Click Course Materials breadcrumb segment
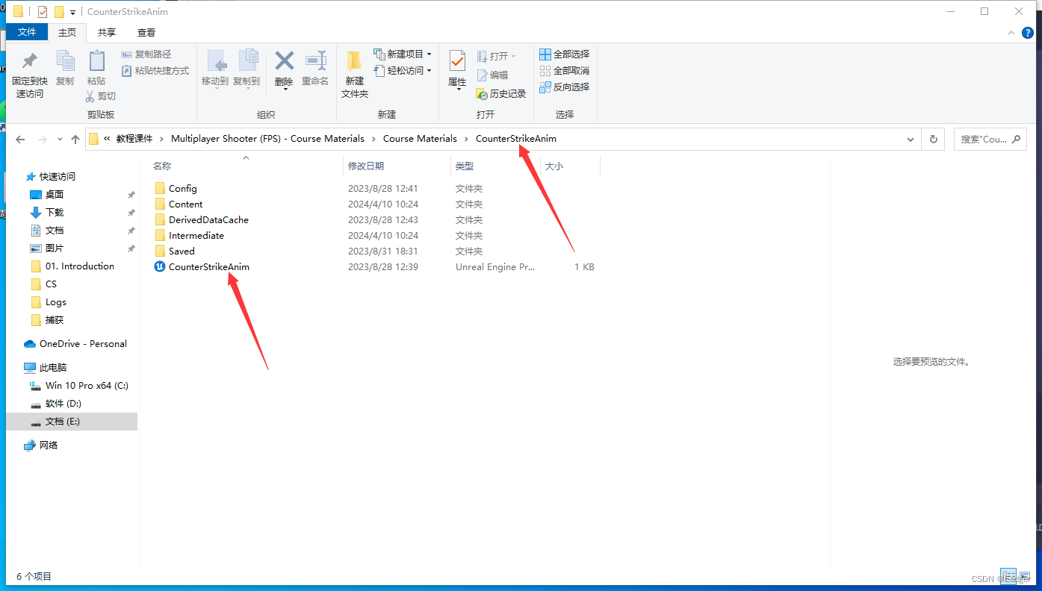This screenshot has height=591, width=1042. tap(420, 139)
